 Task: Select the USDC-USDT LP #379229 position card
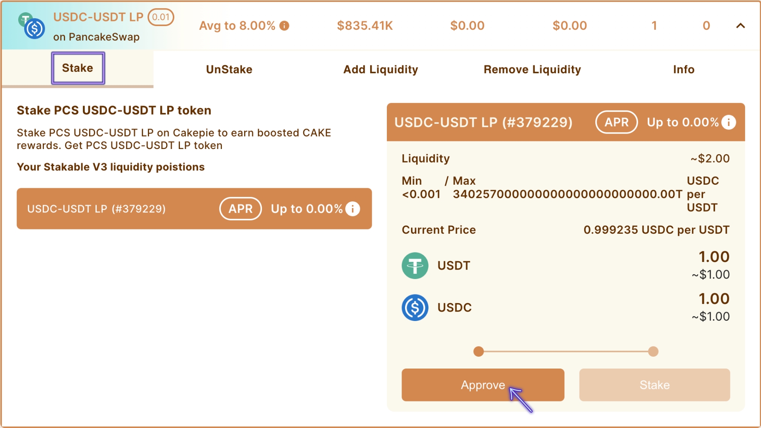pos(119,209)
